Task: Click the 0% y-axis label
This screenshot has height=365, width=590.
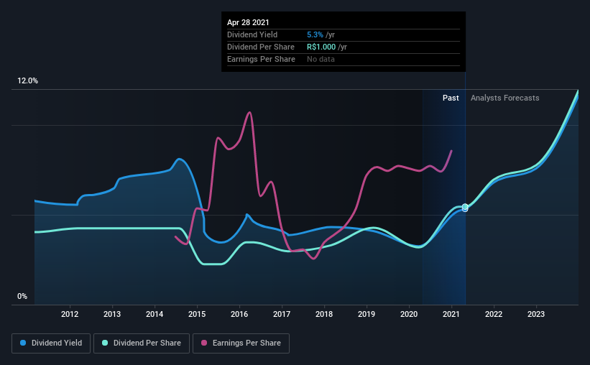Action: [x=22, y=297]
